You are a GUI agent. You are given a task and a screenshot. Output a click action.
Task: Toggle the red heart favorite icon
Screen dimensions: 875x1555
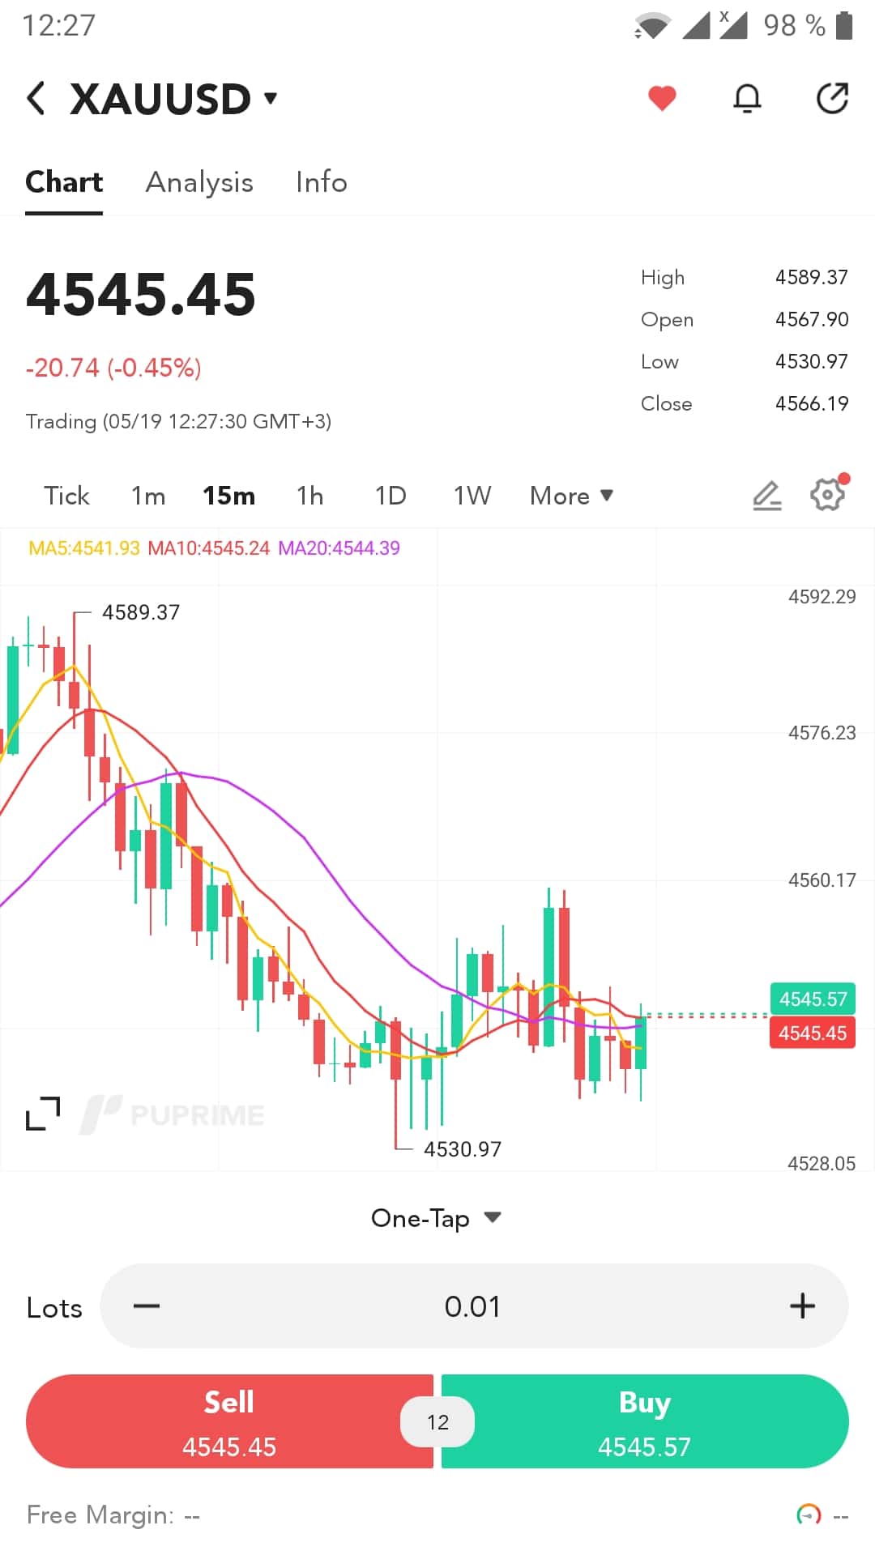[x=662, y=99]
